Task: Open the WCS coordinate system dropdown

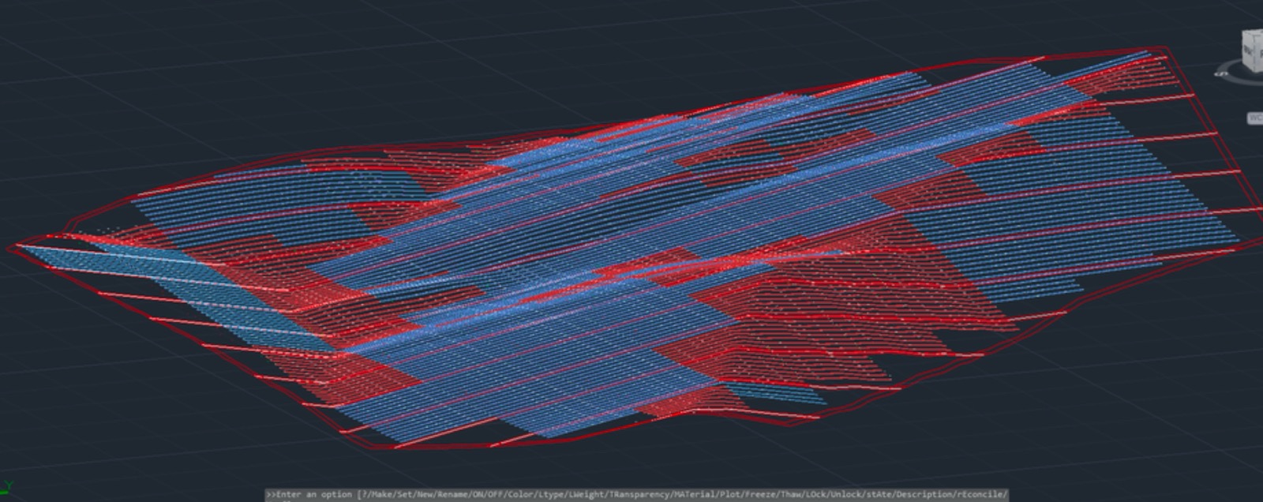Action: click(1255, 118)
